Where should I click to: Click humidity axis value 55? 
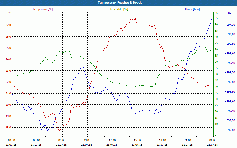click(216, 68)
